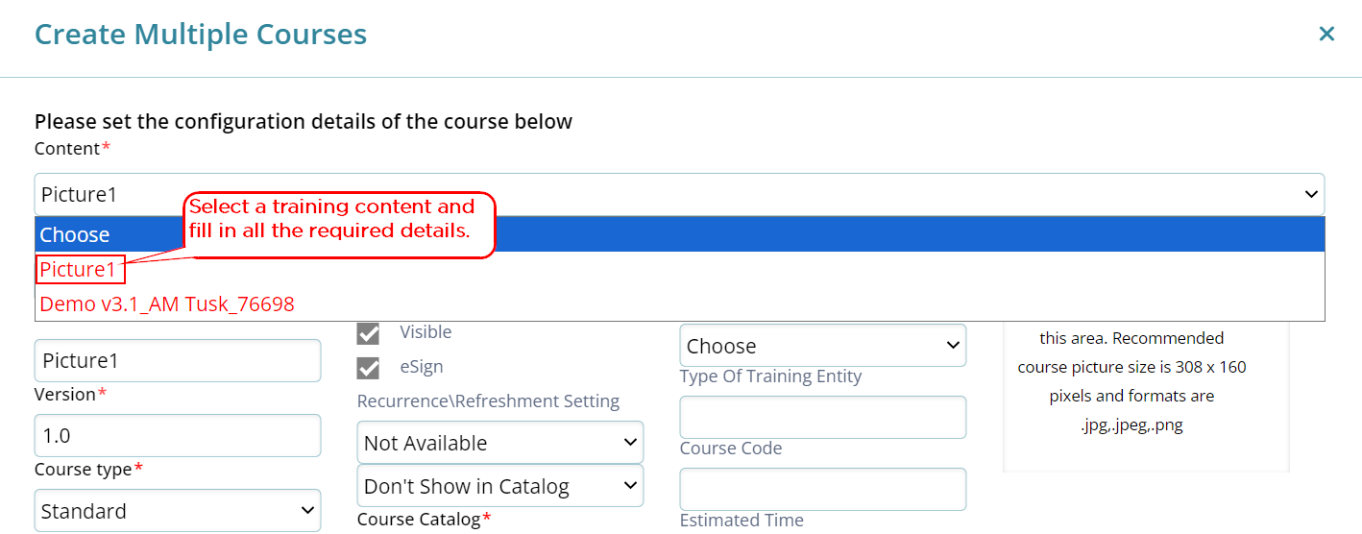Click the chevron arrow of Content dropdown
This screenshot has height=534, width=1362.
(1311, 194)
